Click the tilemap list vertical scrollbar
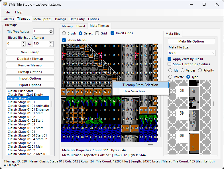This screenshot has height=169, width=224. 52,103
